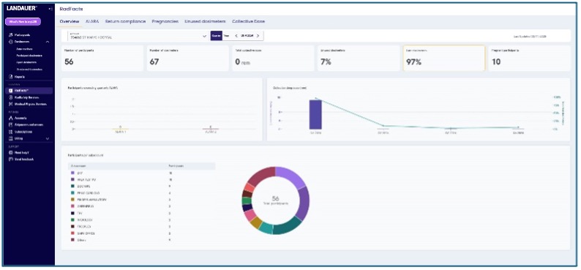Click the maroon Others swatch in the last legend row

(x=73, y=240)
